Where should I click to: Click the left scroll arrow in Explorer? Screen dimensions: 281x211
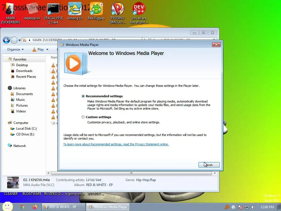[48, 173]
